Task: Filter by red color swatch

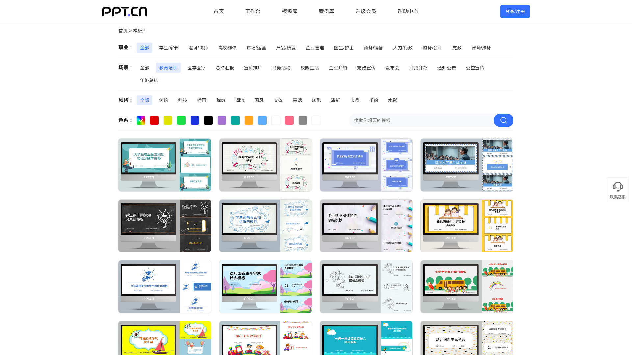Action: coord(154,120)
